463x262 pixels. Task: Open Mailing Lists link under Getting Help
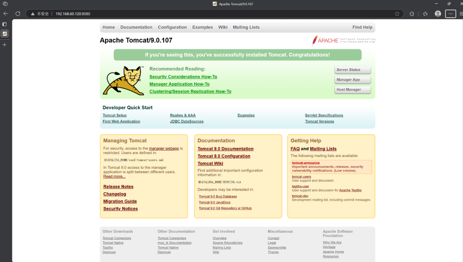pos(323,149)
